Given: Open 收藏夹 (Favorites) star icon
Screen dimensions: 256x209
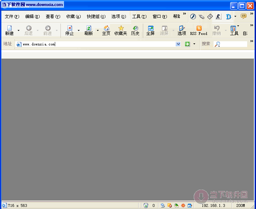Looking at the screenshot, I should (x=121, y=30).
